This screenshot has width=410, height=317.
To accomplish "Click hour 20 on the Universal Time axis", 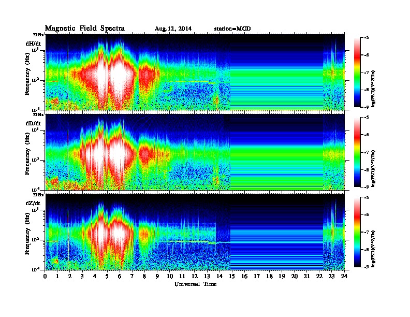I will (295, 276).
